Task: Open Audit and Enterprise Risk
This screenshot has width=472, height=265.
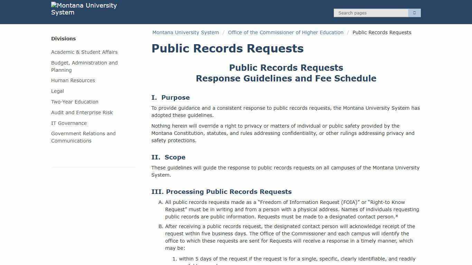Action: pyautogui.click(x=82, y=112)
